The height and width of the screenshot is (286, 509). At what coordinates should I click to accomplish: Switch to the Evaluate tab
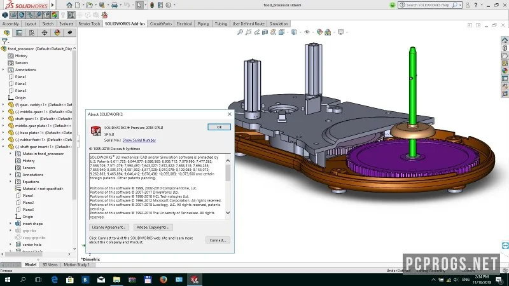66,24
